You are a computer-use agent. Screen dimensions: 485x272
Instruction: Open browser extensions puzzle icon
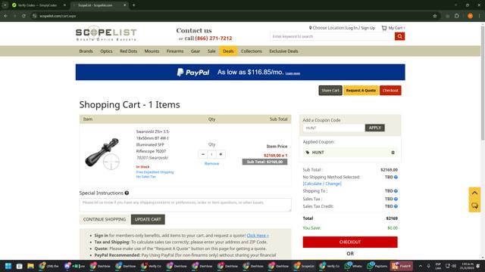coord(457,16)
